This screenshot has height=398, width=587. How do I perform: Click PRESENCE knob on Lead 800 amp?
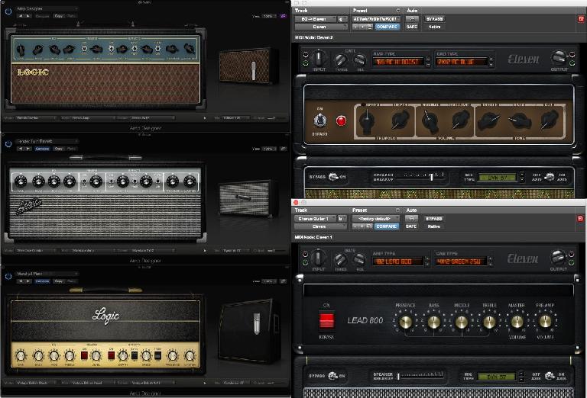pos(405,322)
